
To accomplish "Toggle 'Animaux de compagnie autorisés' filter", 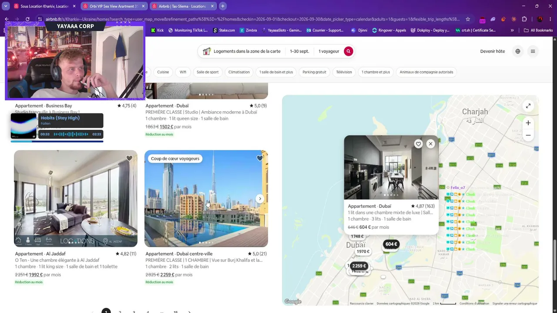I will [x=426, y=72].
